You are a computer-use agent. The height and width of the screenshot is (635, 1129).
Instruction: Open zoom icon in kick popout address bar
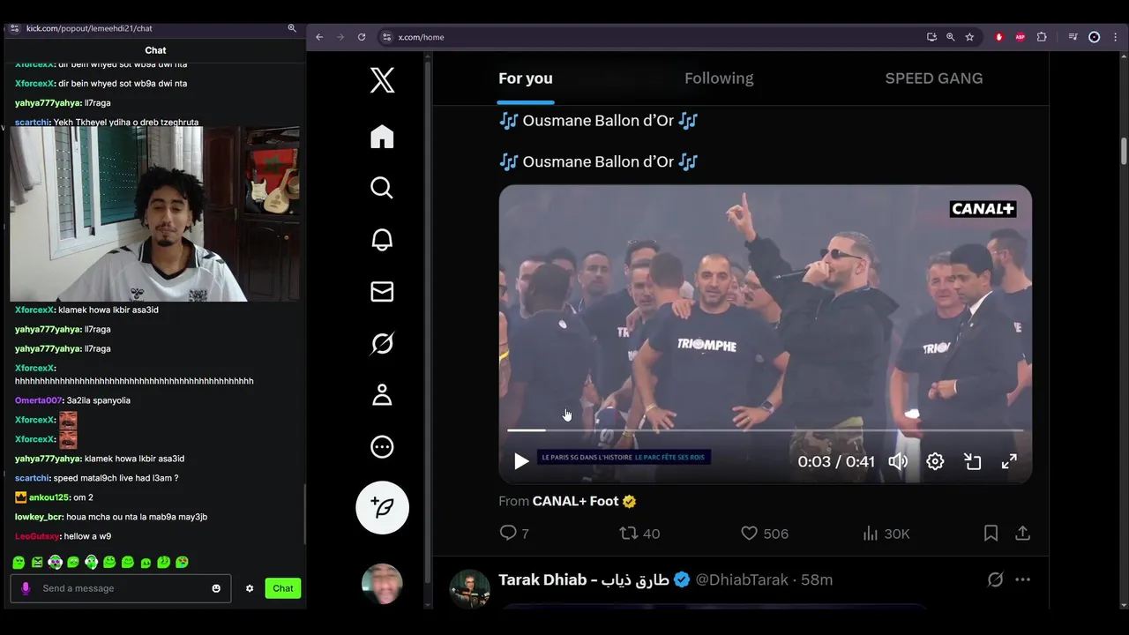tap(292, 28)
